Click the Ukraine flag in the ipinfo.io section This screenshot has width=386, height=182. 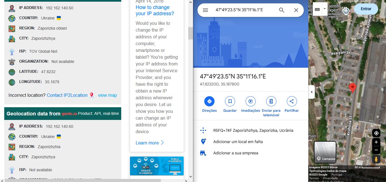point(59,137)
